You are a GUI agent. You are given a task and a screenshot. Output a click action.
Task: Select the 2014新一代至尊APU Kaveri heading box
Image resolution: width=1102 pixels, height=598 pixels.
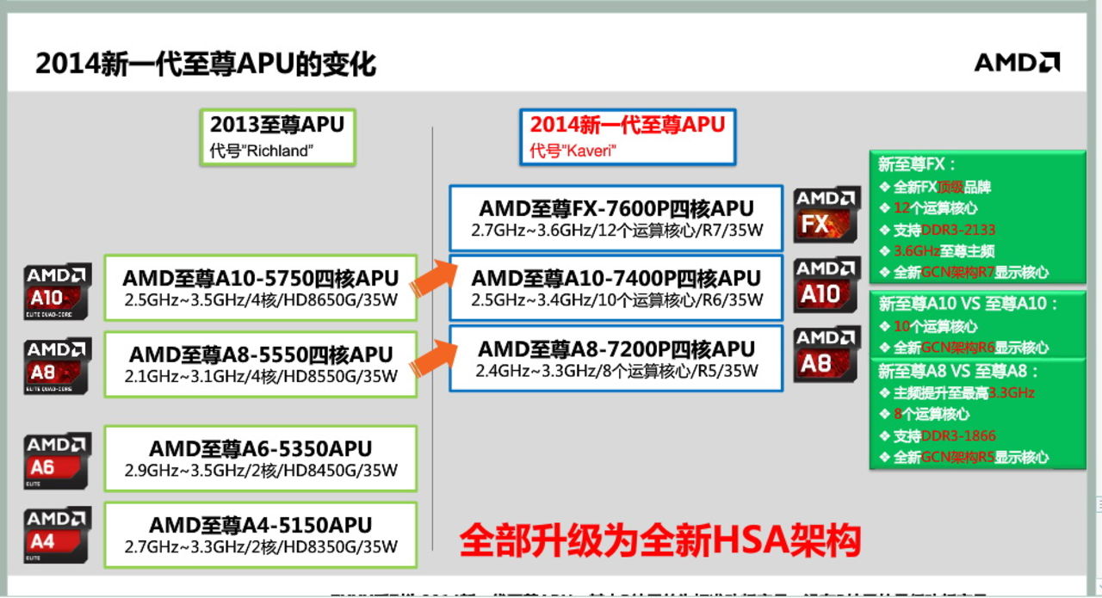(628, 137)
